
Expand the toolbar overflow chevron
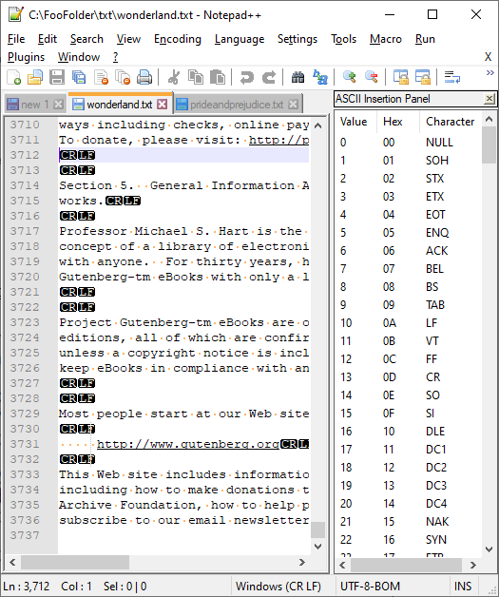pos(490,72)
